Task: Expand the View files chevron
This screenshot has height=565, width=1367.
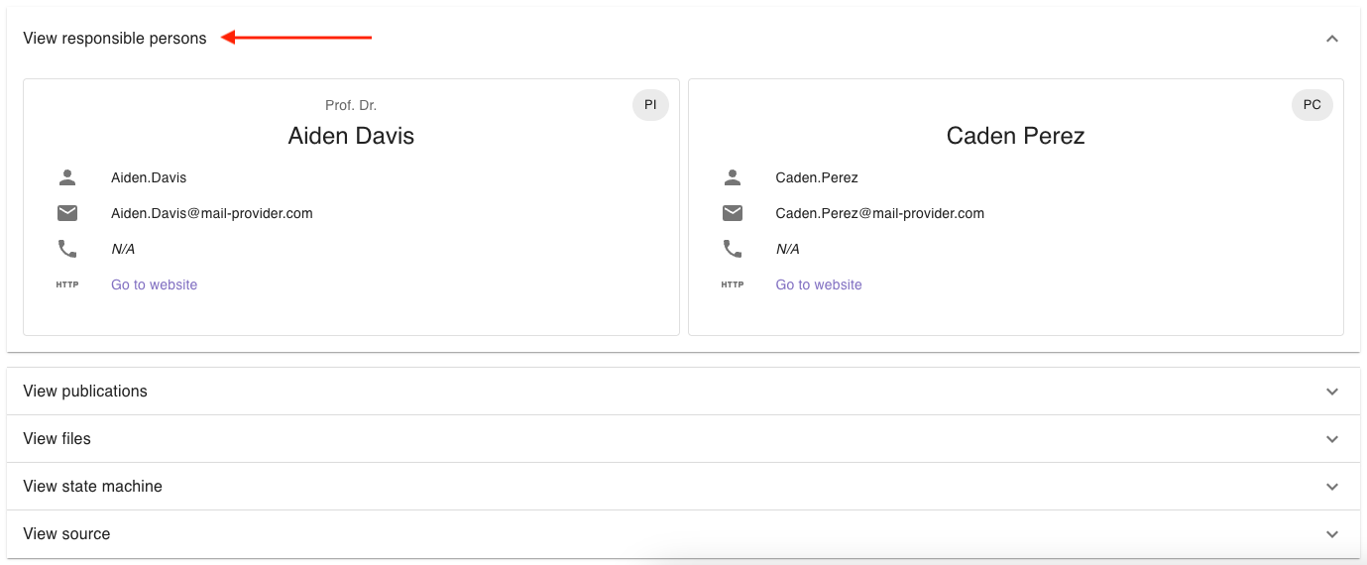Action: (x=1331, y=439)
